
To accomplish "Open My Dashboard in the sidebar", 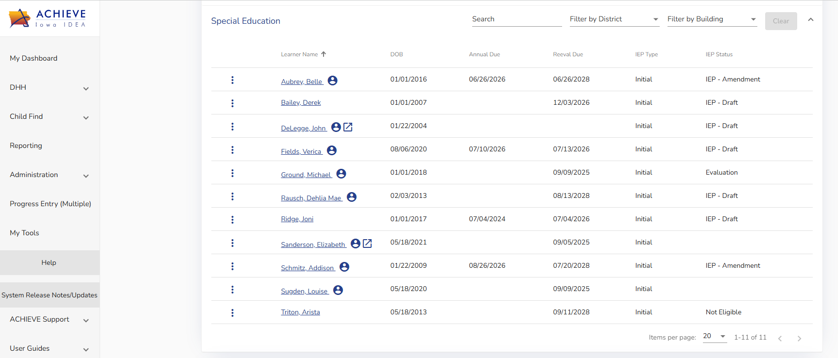I will pyautogui.click(x=34, y=58).
